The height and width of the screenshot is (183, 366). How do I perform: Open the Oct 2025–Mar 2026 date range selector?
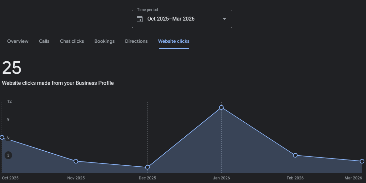171,19
